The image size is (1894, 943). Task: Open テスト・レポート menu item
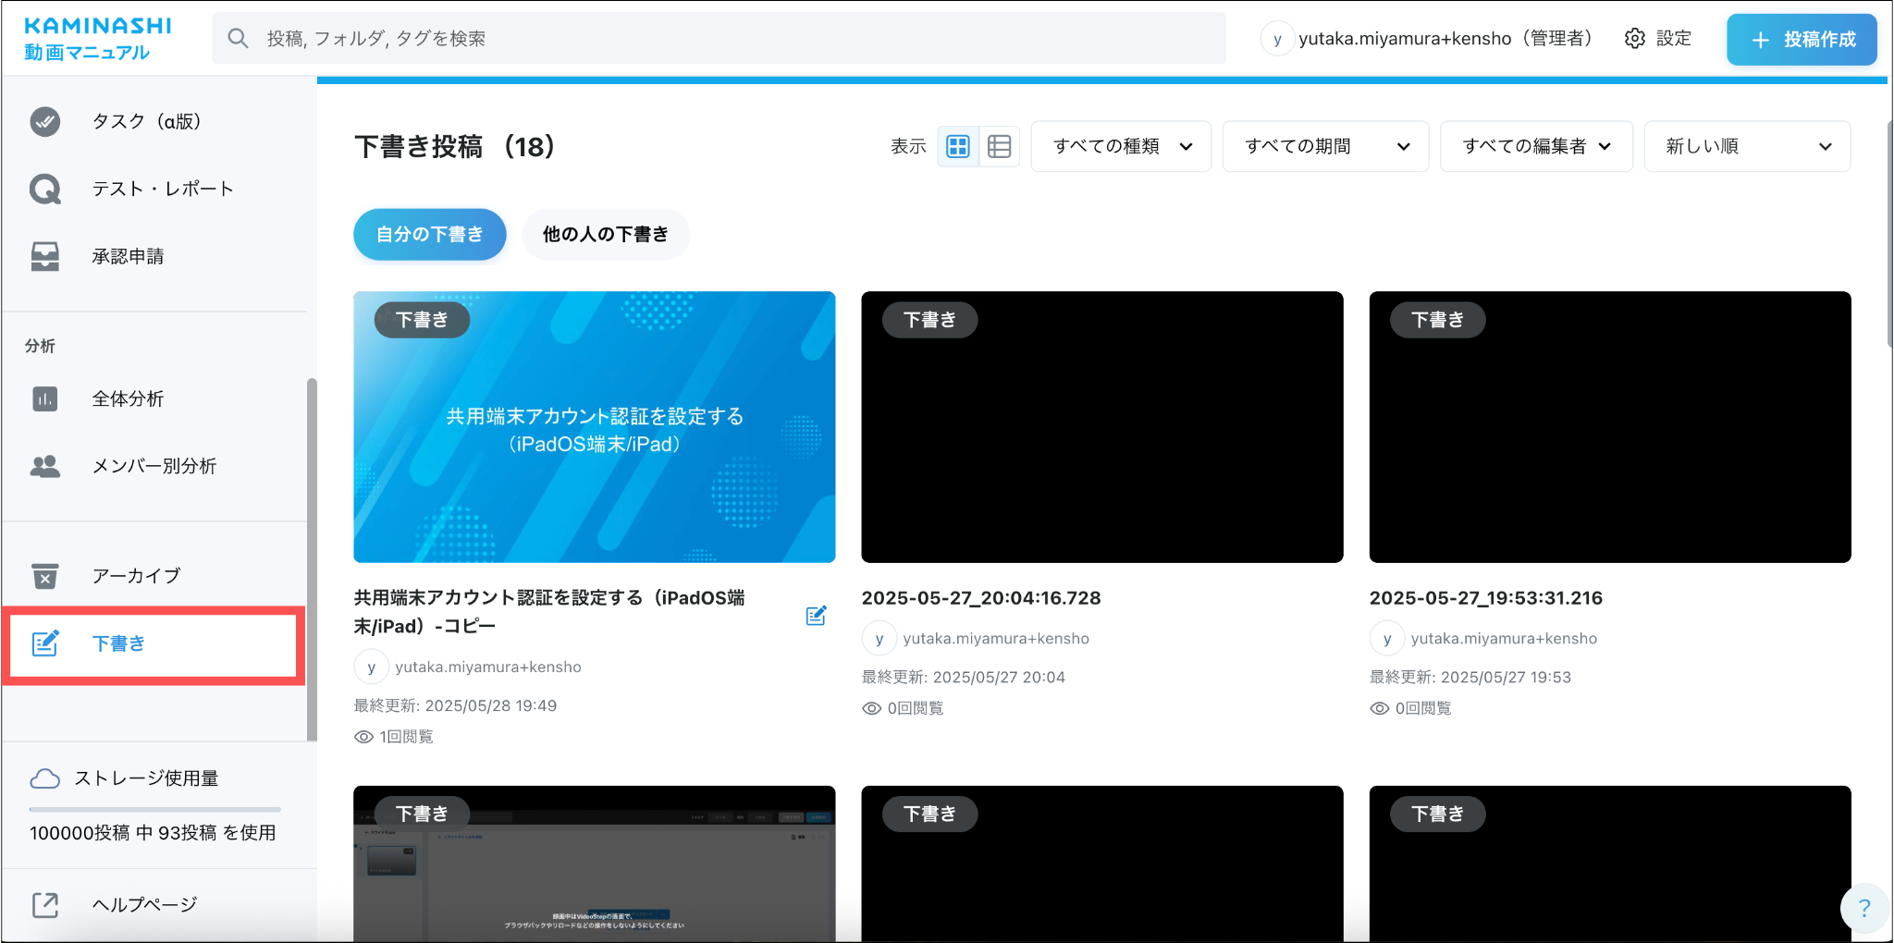[154, 189]
